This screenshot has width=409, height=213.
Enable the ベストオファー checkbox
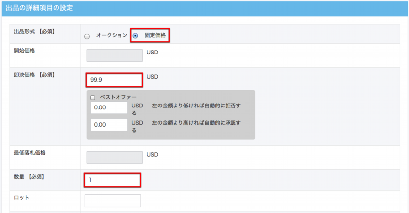coord(93,98)
